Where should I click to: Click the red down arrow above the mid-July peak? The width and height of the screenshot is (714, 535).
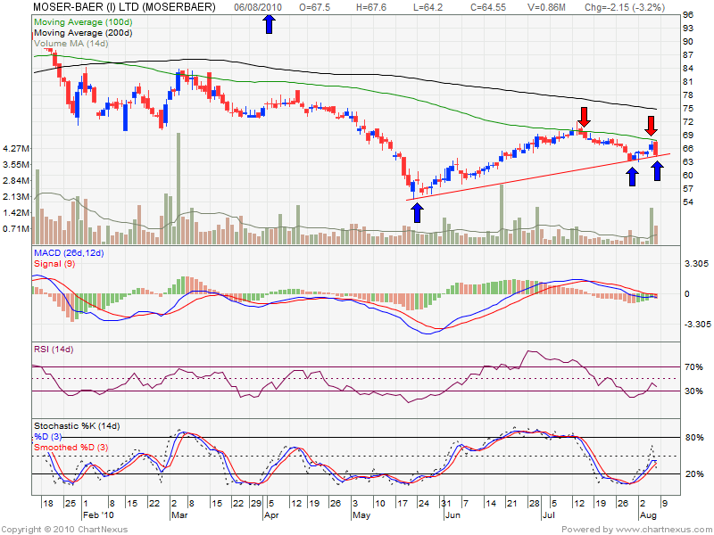pos(584,116)
